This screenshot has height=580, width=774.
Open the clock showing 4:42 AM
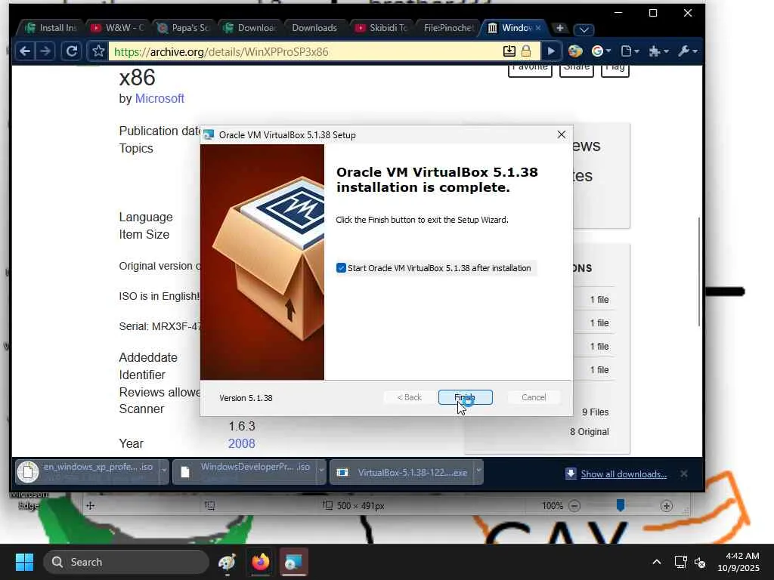(738, 562)
